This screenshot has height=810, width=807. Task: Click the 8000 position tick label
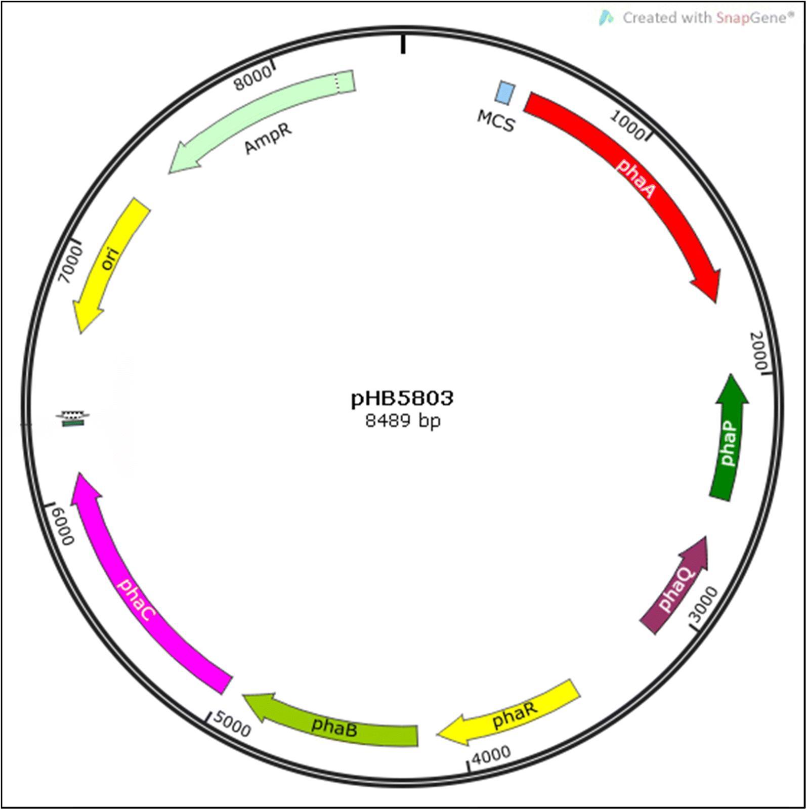[x=252, y=78]
